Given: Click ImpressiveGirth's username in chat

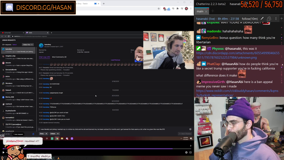Looking at the screenshot, I should pyautogui.click(x=213, y=82).
